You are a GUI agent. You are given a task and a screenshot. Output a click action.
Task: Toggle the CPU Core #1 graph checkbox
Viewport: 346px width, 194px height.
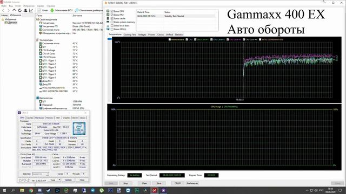coord(195,39)
